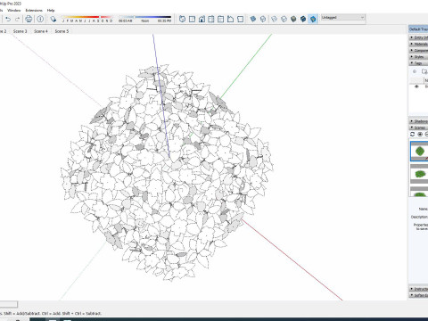Select the Top view icon
428x321 pixels.
[x=192, y=19]
